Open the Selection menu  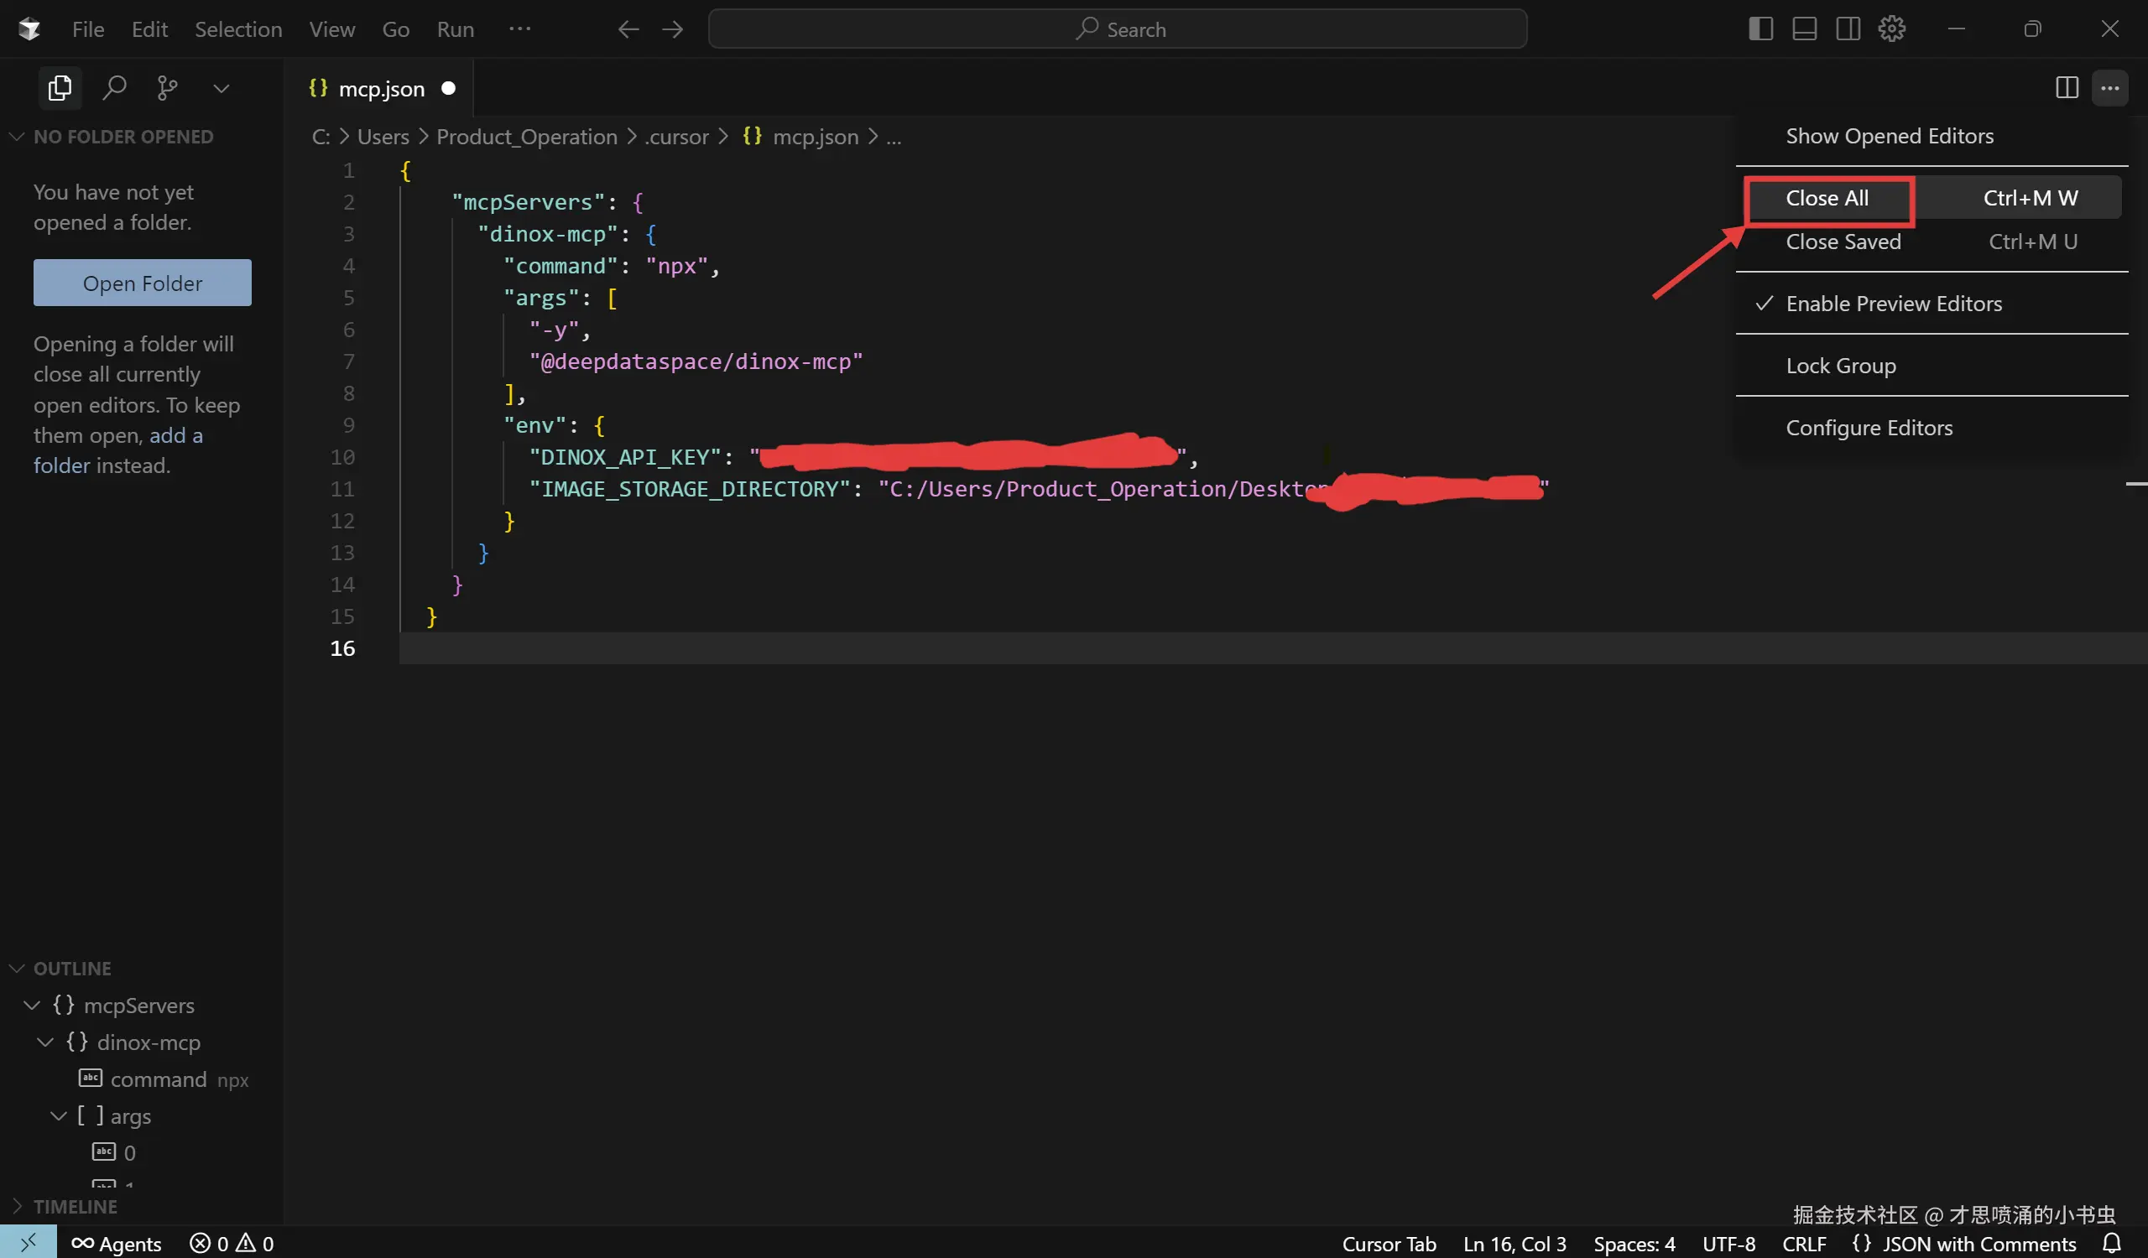click(x=237, y=29)
